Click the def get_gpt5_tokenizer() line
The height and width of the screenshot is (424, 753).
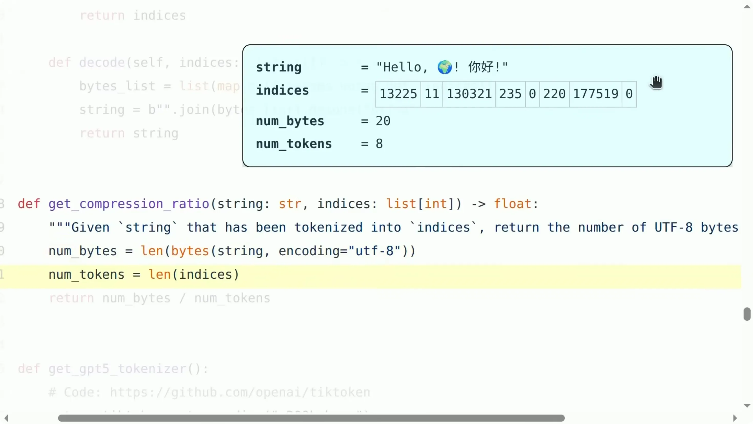pyautogui.click(x=113, y=369)
